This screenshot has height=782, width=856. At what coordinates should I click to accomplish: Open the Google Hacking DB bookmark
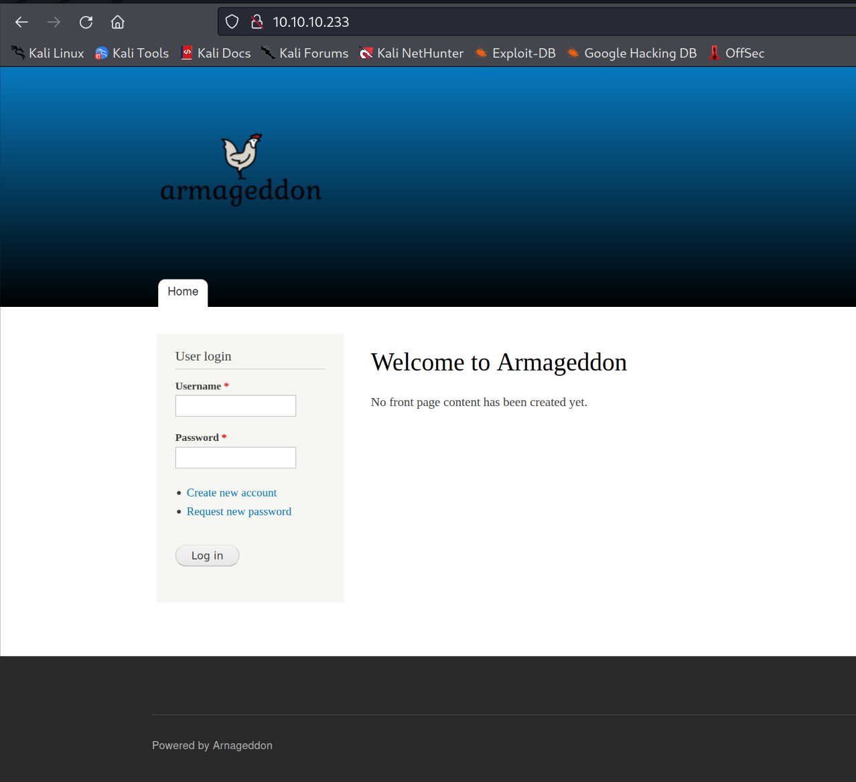[632, 53]
